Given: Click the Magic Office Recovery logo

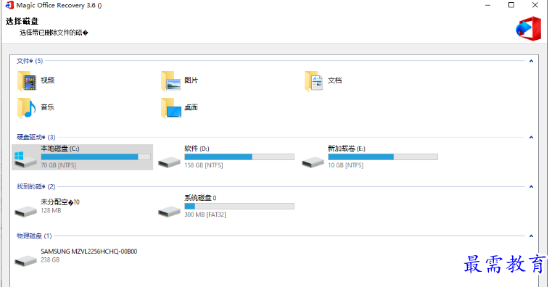Looking at the screenshot, I should point(529,28).
